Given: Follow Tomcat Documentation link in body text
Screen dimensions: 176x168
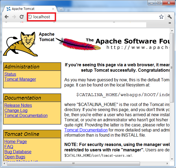Looking at the screenshot, I should [x=86, y=130].
